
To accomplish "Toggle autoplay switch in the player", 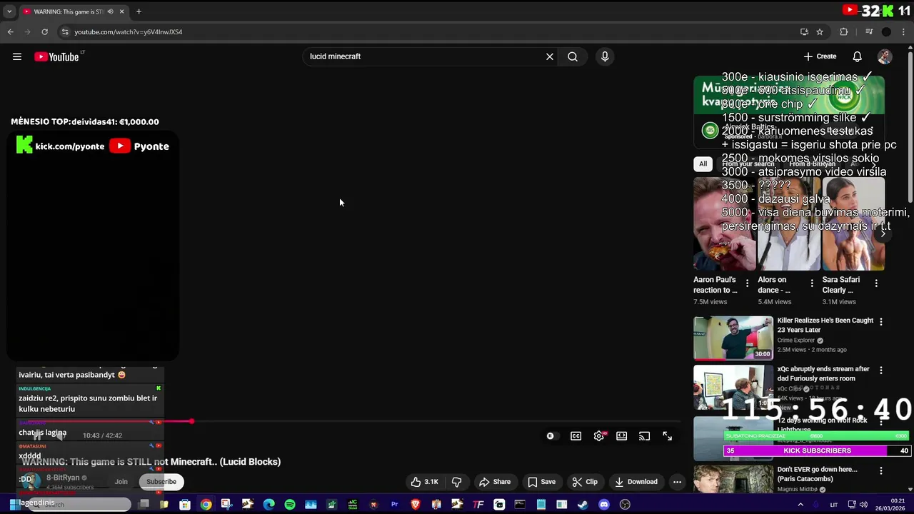I will pos(551,435).
